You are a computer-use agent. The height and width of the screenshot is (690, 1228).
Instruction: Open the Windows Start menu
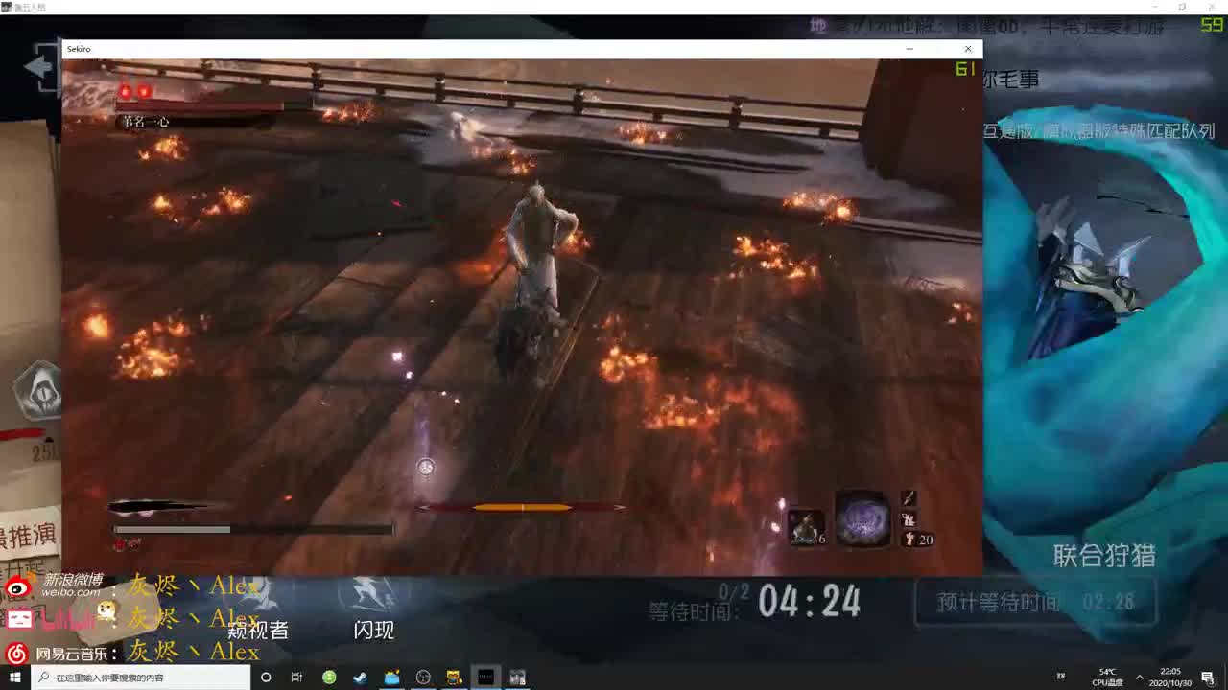coord(15,678)
